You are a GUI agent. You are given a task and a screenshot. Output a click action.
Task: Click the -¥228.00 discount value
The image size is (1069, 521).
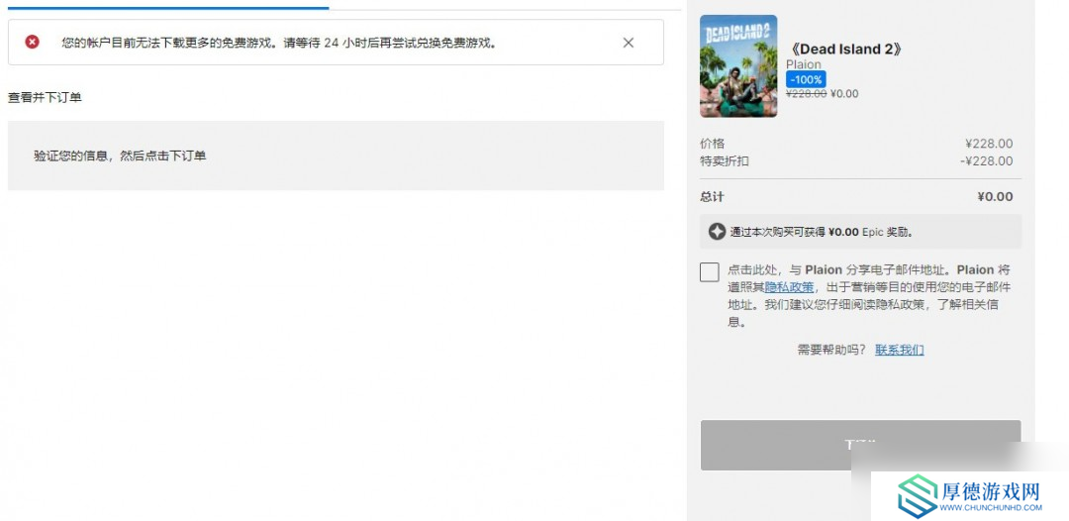(x=986, y=160)
